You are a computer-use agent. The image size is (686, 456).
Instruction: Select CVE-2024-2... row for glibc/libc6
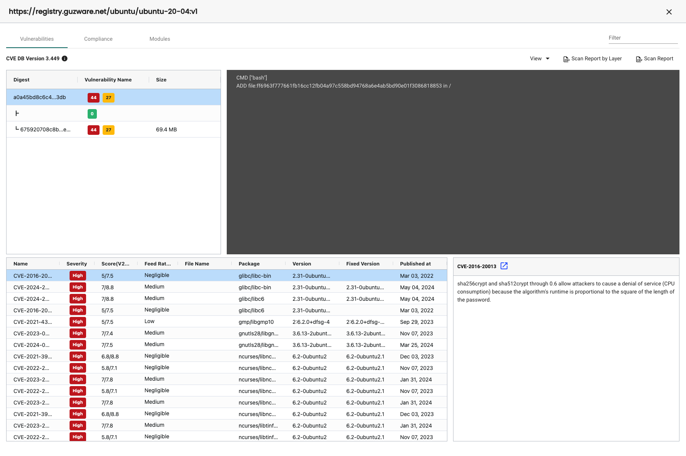click(x=227, y=298)
